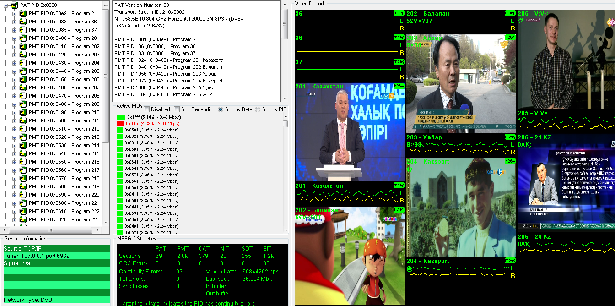Viewport: 615px width, 306px height.
Task: Click the PAT PID 0x0000 root icon
Action: click(x=14, y=5)
